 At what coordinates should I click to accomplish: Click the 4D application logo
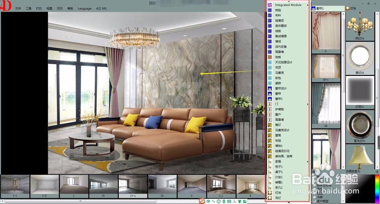(6, 5)
